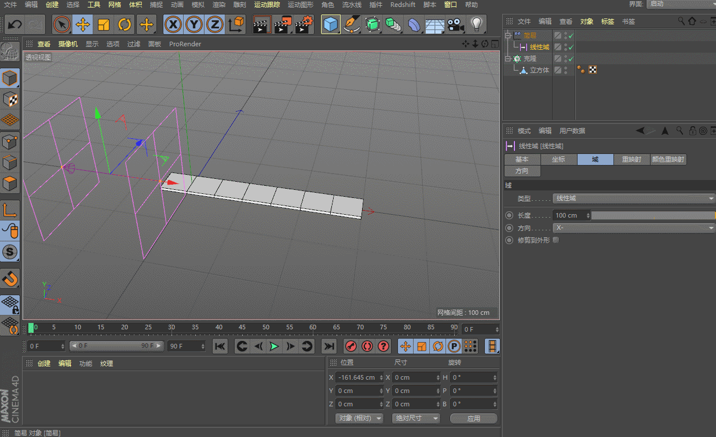The image size is (716, 437).
Task: Toggle Z axis lock
Action: 215,24
